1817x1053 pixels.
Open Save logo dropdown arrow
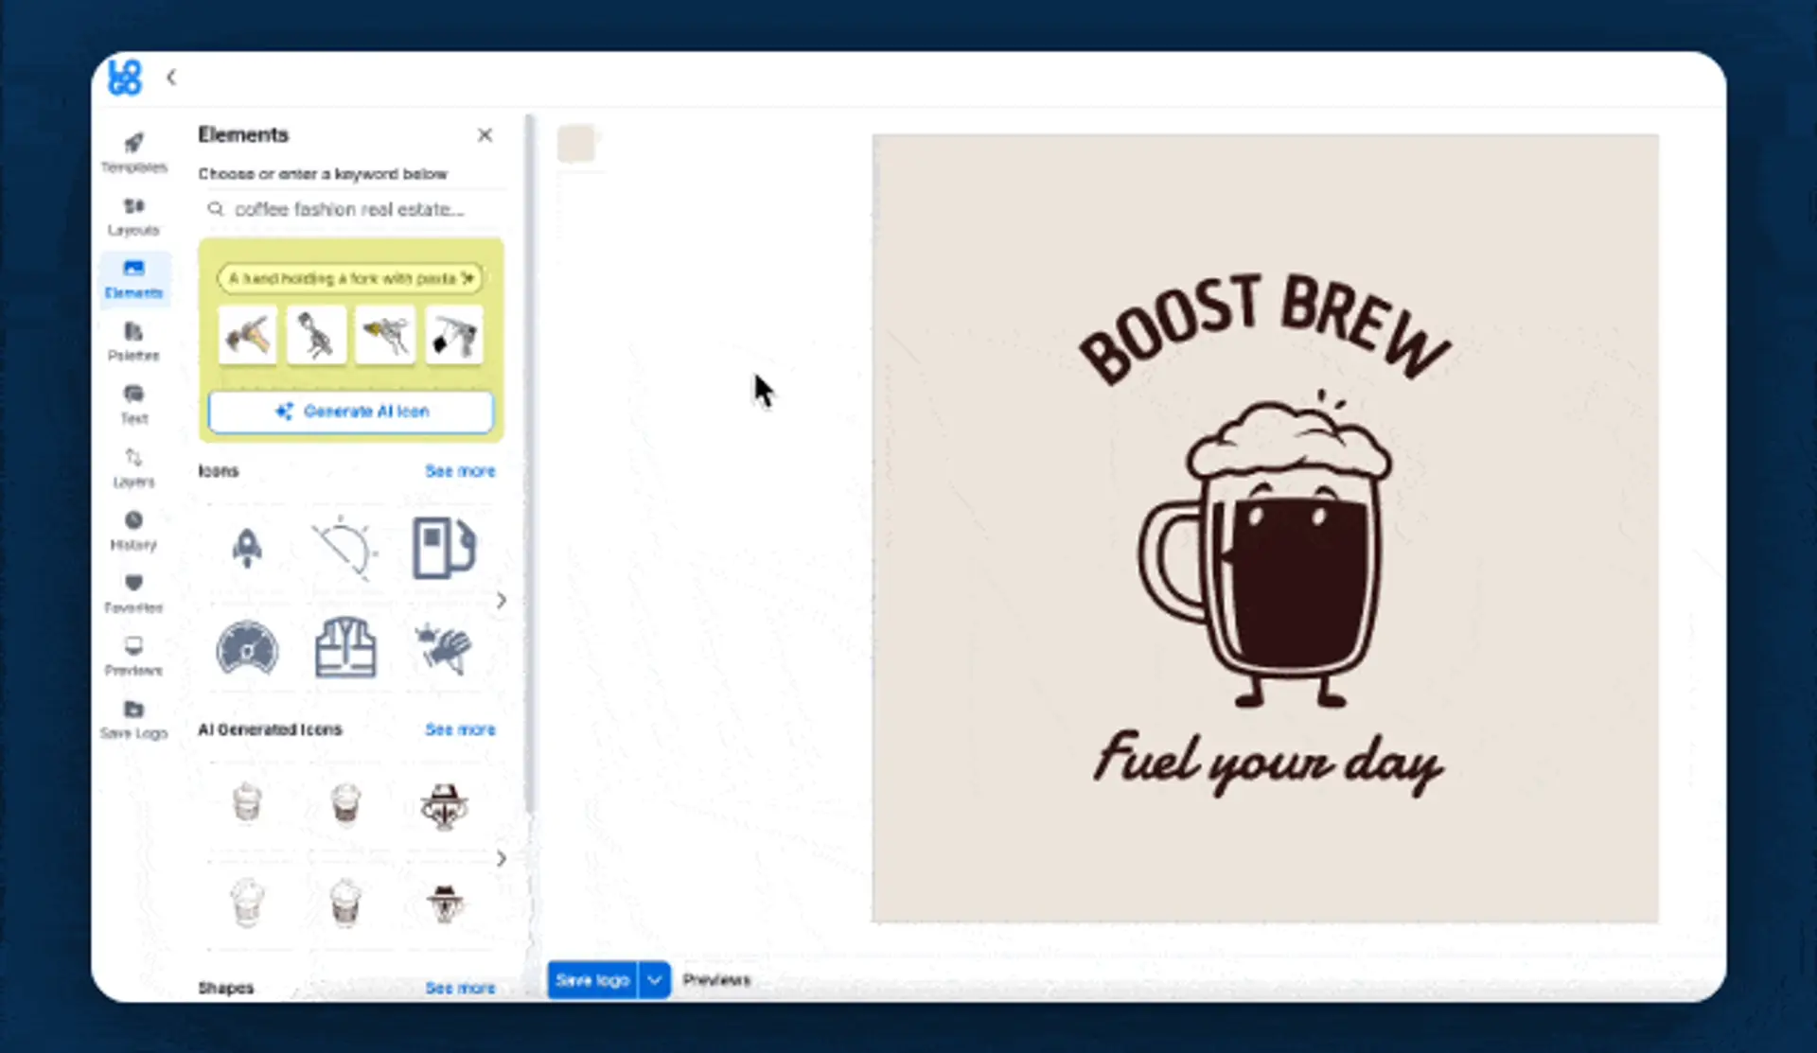(x=655, y=980)
